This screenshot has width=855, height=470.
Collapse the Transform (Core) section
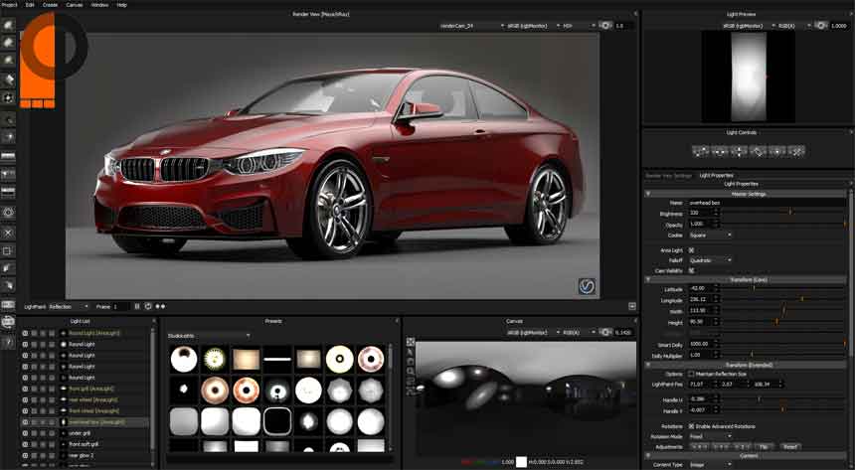648,279
